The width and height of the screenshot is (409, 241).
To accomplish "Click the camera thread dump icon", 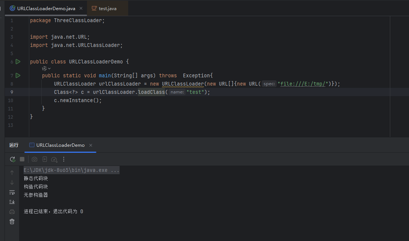I will 34,159.
